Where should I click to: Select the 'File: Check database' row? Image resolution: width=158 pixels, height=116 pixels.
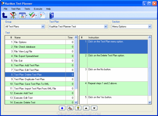point(39,47)
